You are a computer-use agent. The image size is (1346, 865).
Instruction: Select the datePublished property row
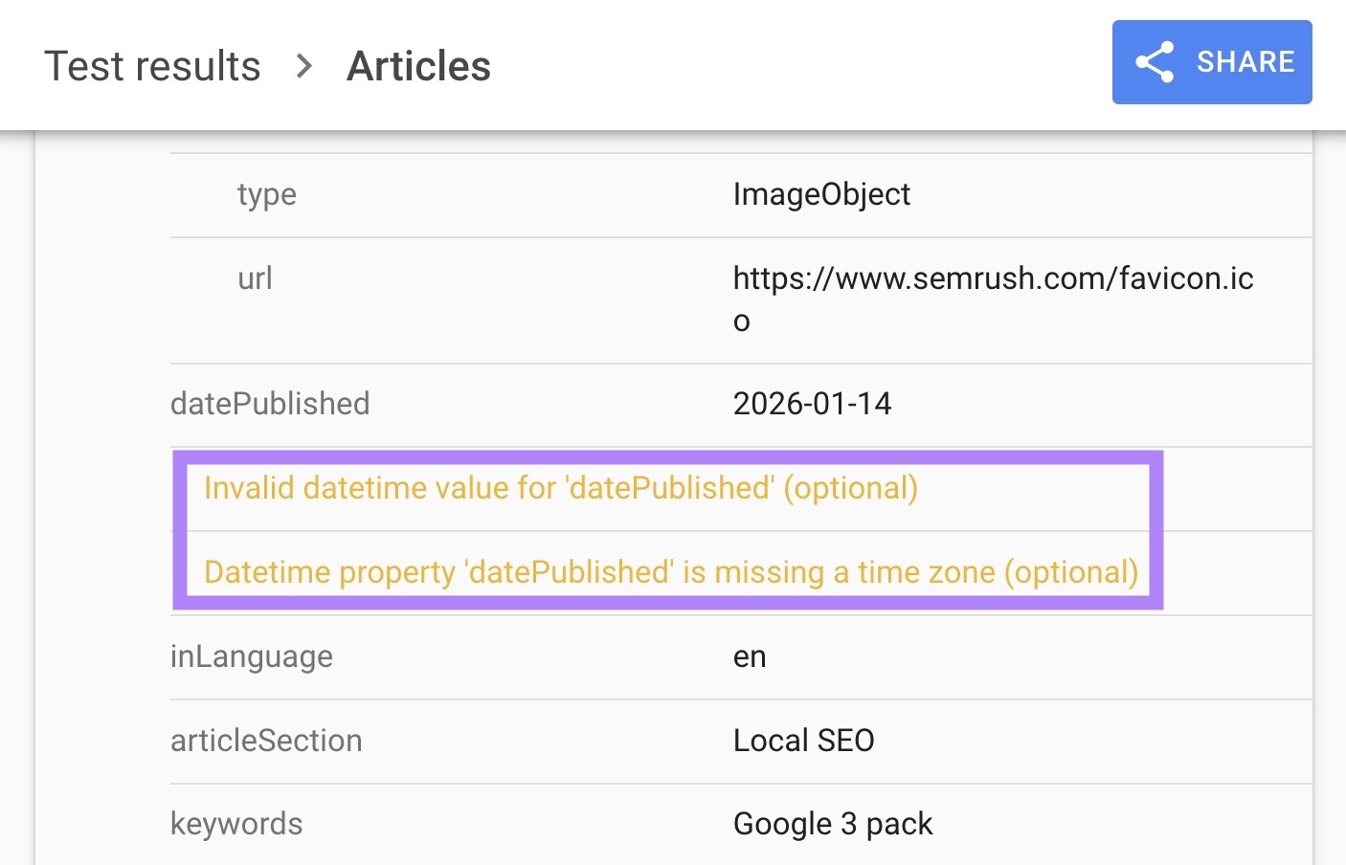(270, 403)
